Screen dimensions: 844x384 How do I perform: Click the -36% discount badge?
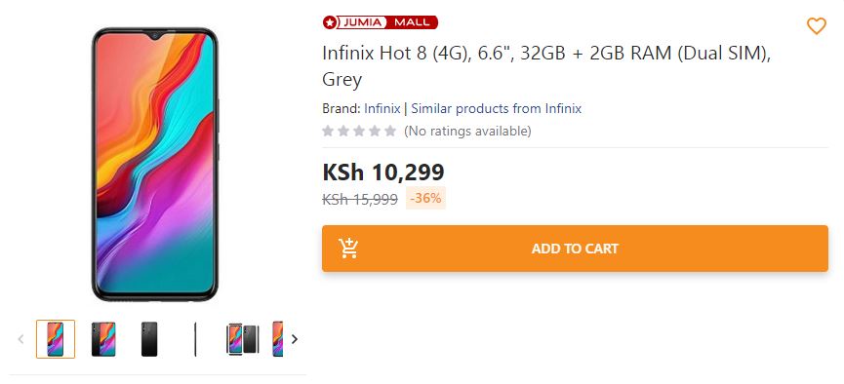[x=425, y=199]
